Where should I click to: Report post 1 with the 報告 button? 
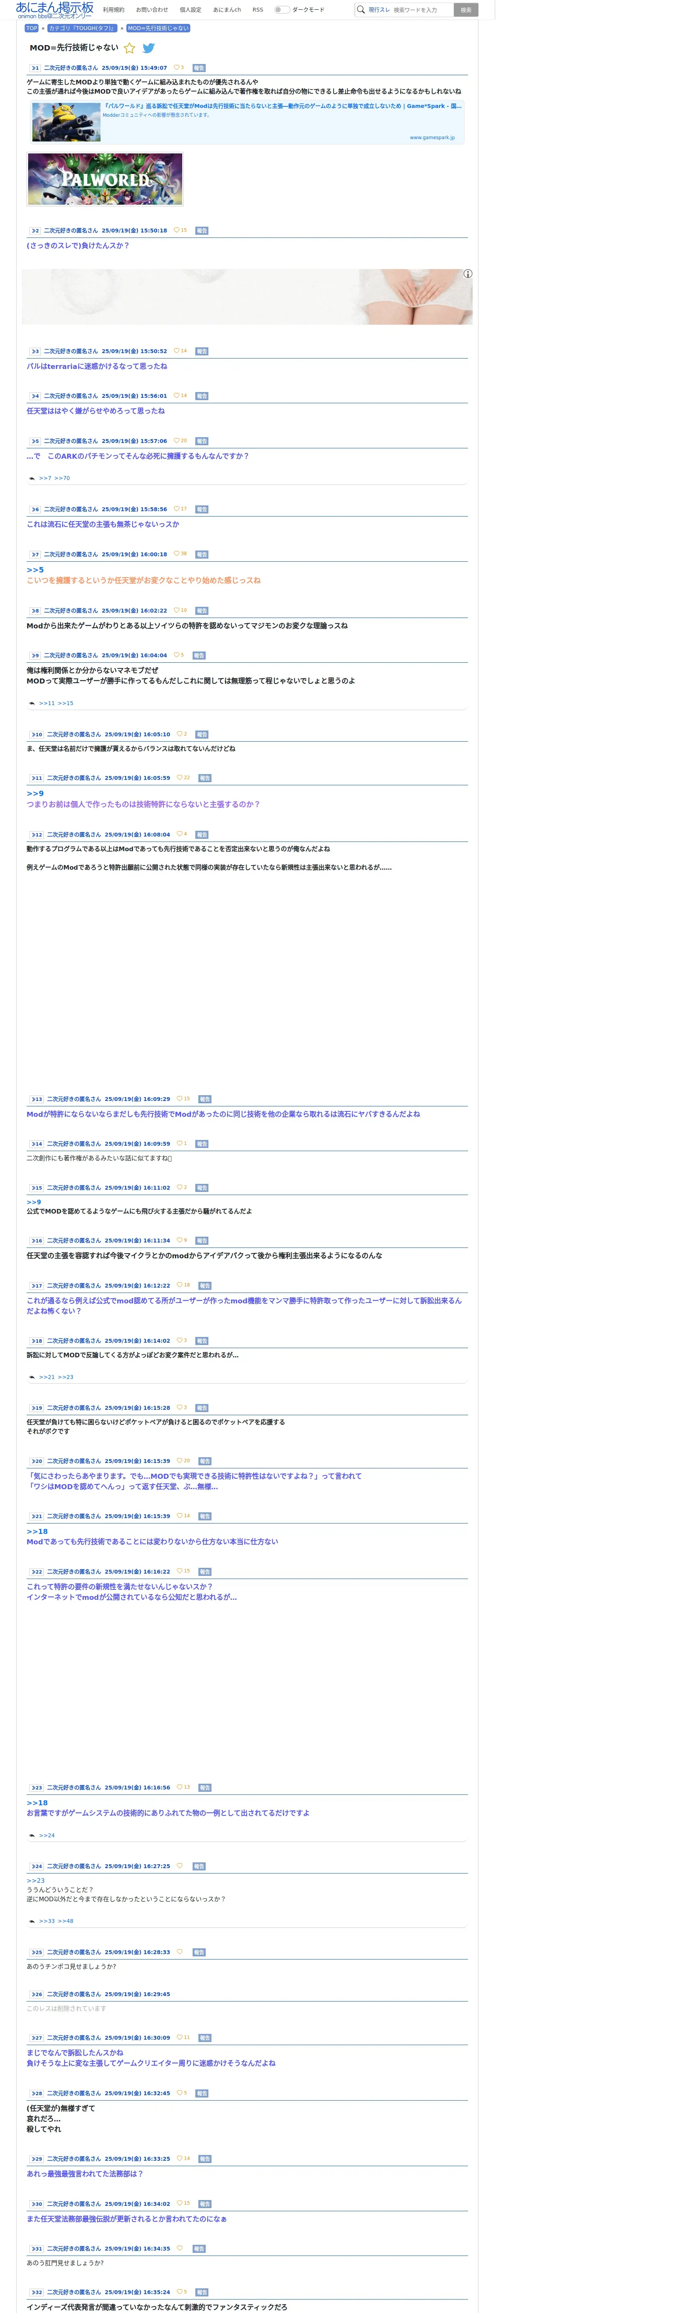[199, 68]
